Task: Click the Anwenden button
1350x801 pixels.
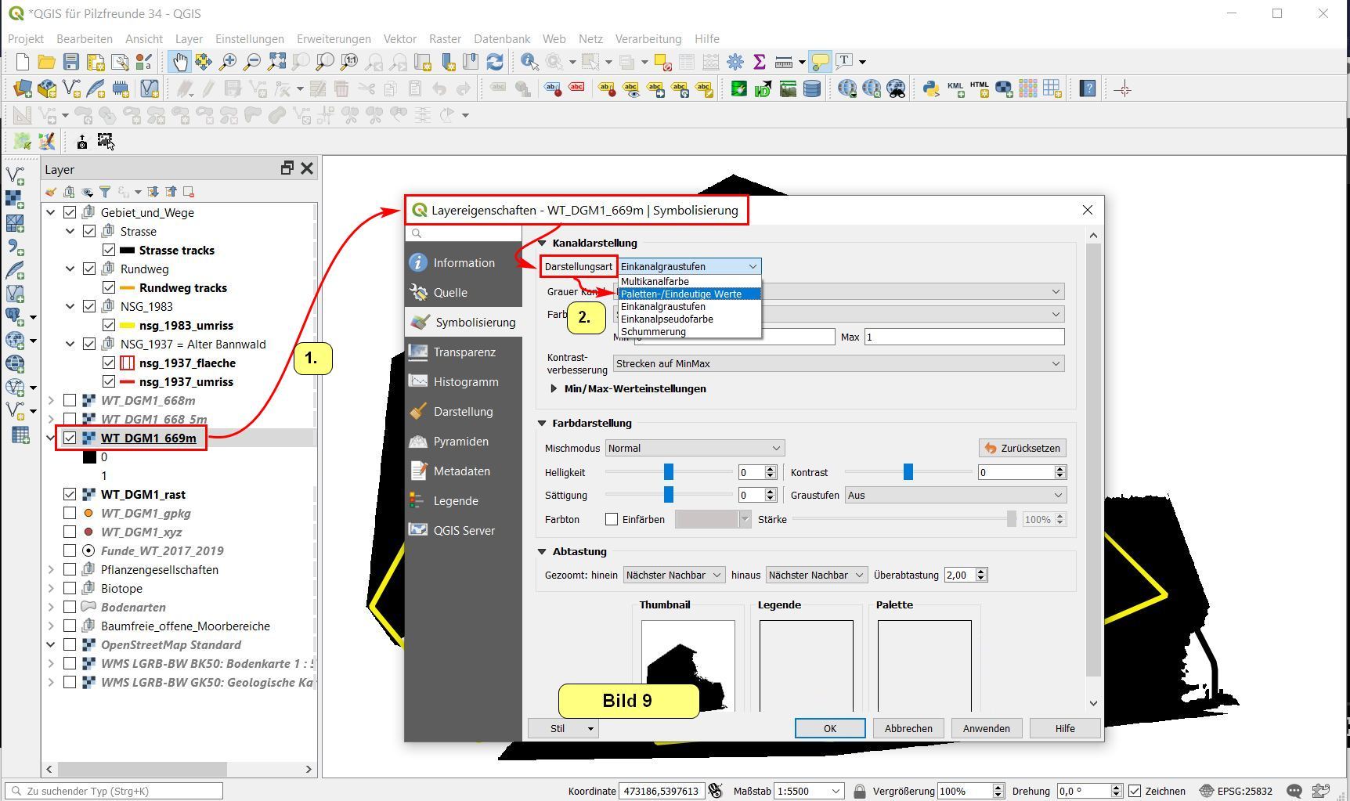Action: [986, 728]
